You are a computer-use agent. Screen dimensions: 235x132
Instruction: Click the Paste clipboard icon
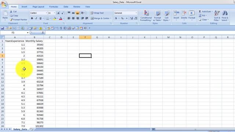5,14
